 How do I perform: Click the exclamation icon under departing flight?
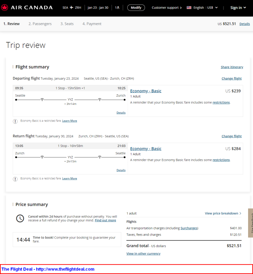click(x=15, y=121)
